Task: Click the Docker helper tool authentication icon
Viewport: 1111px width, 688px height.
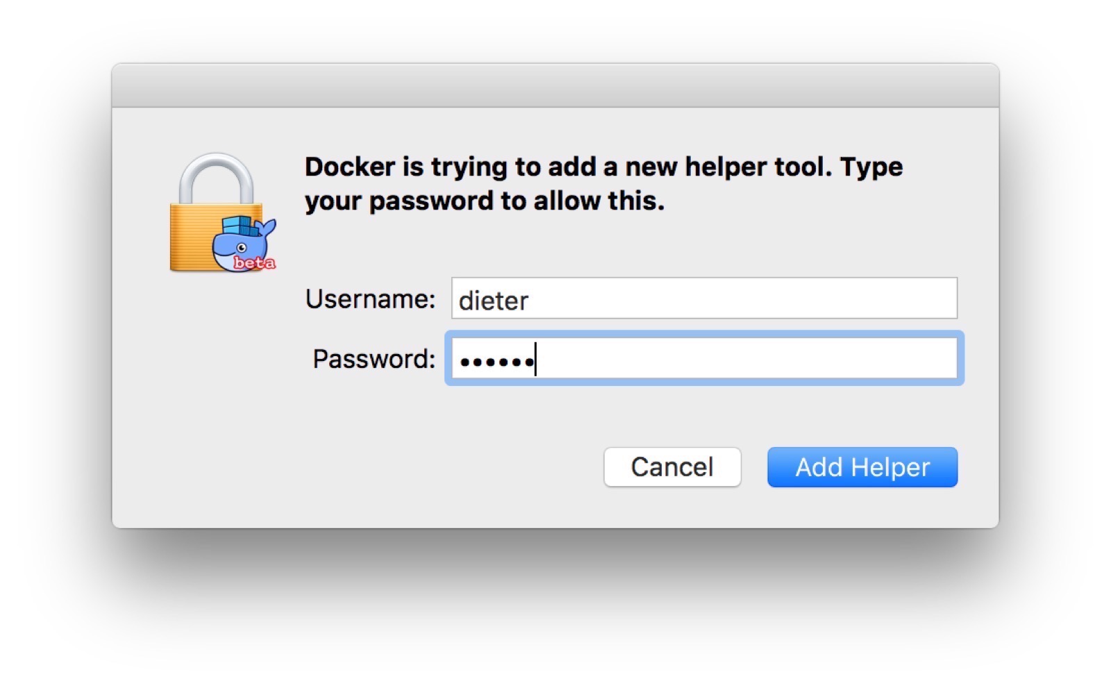Action: [219, 212]
